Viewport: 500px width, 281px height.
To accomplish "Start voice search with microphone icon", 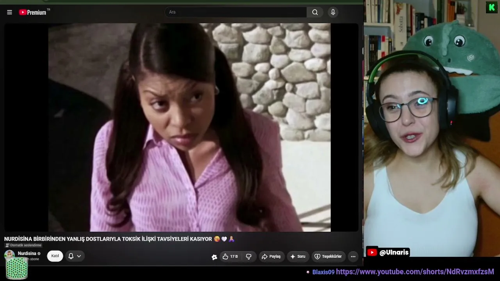I will 333,12.
